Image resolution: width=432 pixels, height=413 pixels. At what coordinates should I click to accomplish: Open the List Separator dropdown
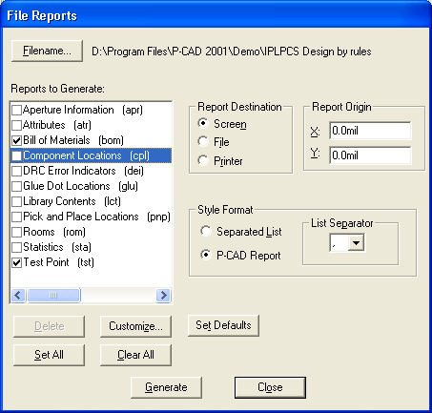(x=356, y=243)
